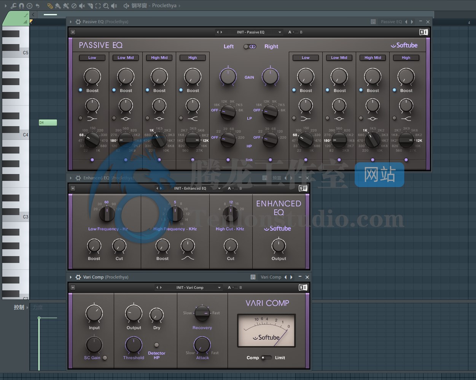Switch the Comp/Limit mode toggle in Vari Comp
Viewport: 476px width, 380px height.
pos(266,358)
